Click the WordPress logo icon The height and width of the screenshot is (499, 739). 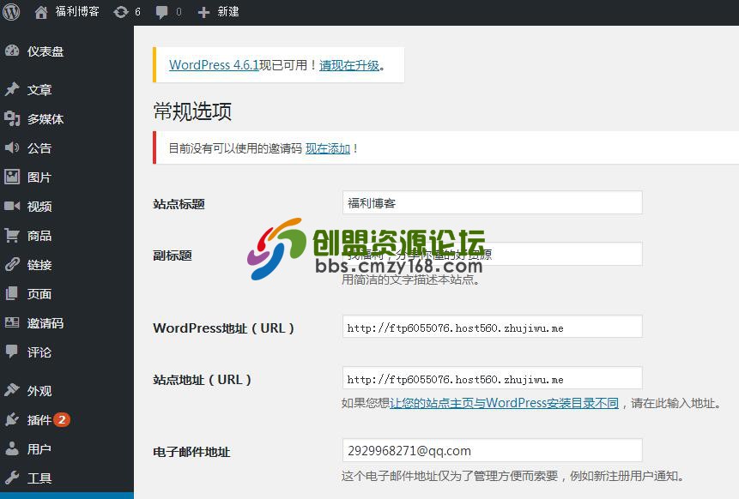tap(11, 12)
